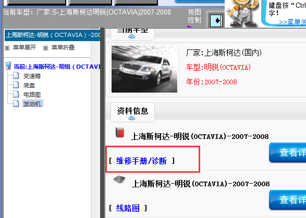Screen dimensions: 306x218
Task: Click the first dark toolbar button at top
Action: (36, 2)
